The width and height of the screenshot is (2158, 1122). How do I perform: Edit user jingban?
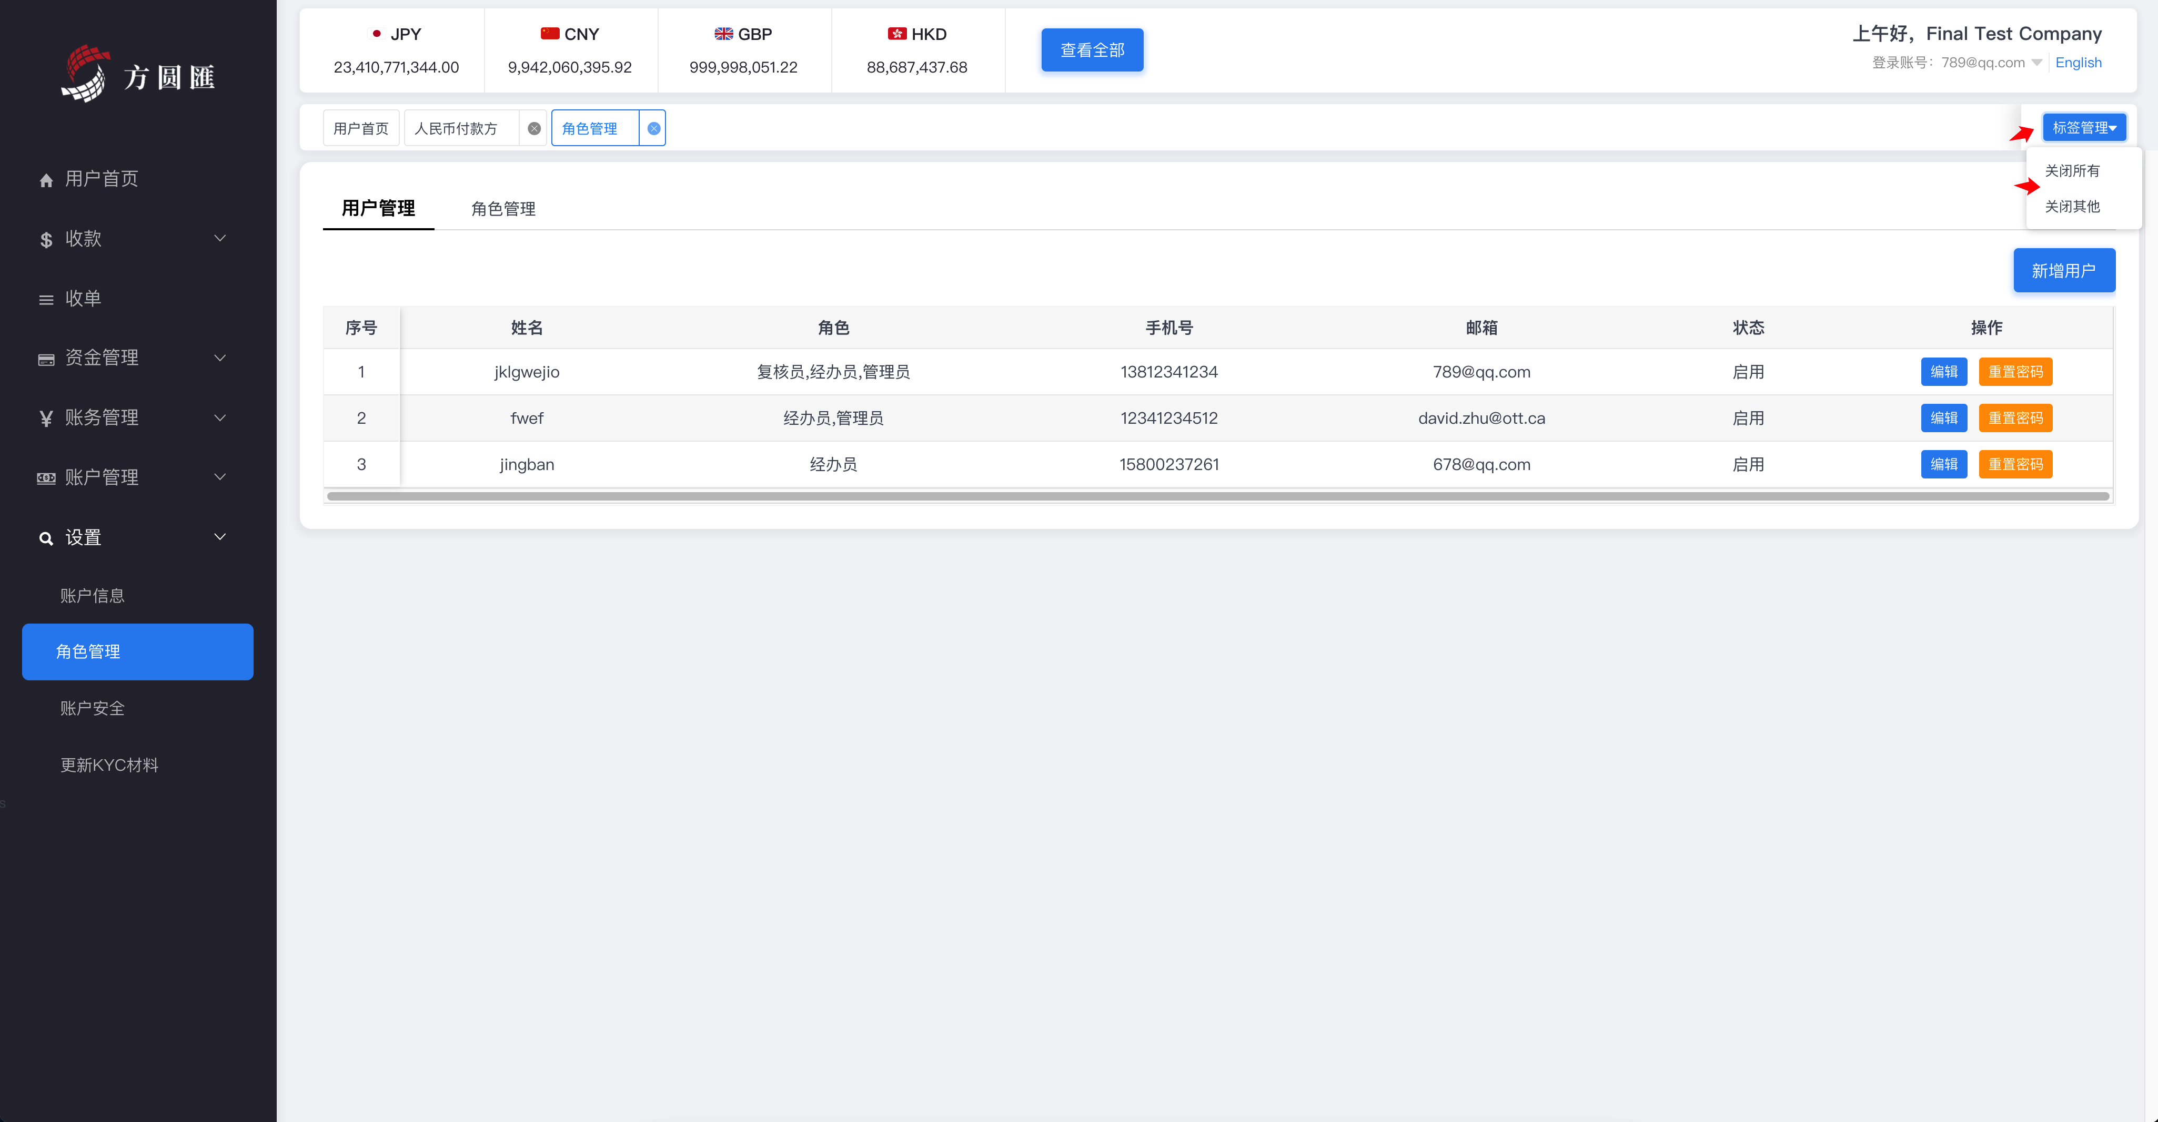[1943, 464]
